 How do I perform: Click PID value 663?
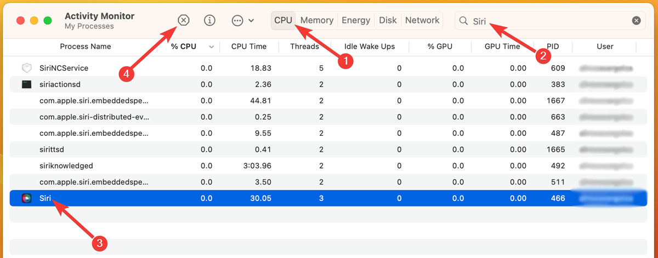(x=558, y=117)
